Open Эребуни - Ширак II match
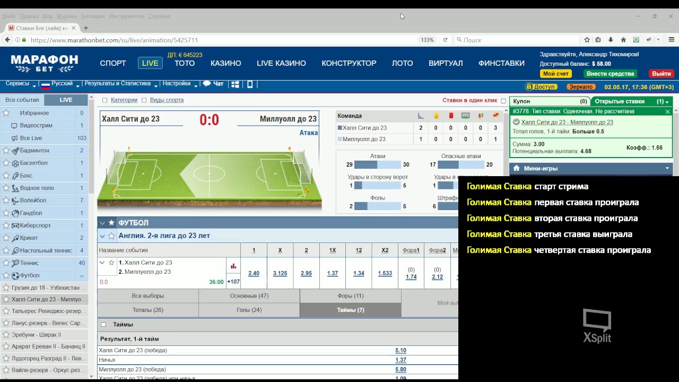Image resolution: width=679 pixels, height=382 pixels. pyautogui.click(x=36, y=335)
